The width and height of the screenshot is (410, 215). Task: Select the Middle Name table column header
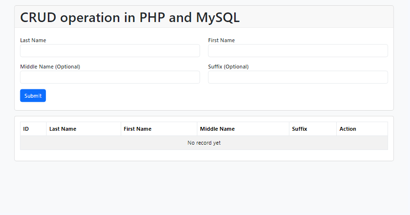243,129
